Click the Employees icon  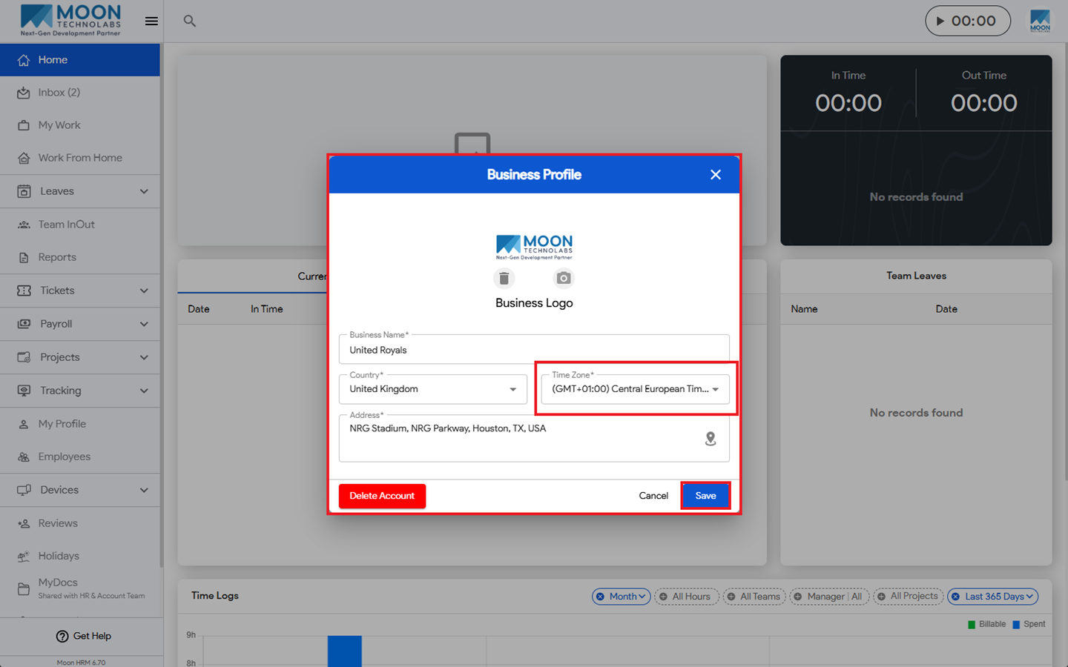point(24,457)
